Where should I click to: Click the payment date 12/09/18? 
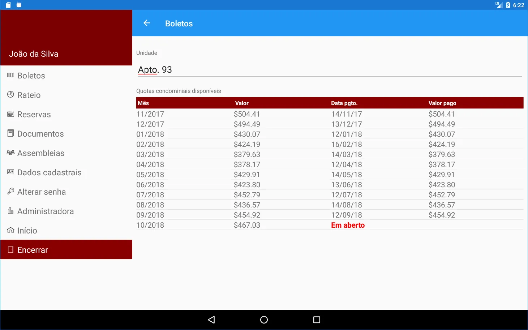pyautogui.click(x=347, y=215)
